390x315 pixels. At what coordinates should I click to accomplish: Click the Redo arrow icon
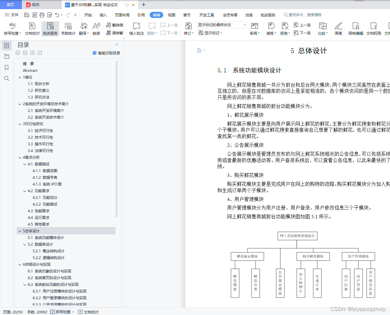click(x=68, y=15)
